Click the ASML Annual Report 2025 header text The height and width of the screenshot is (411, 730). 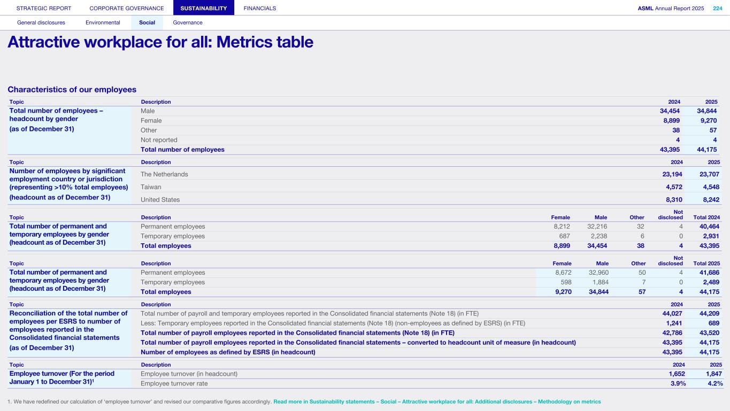671,8
